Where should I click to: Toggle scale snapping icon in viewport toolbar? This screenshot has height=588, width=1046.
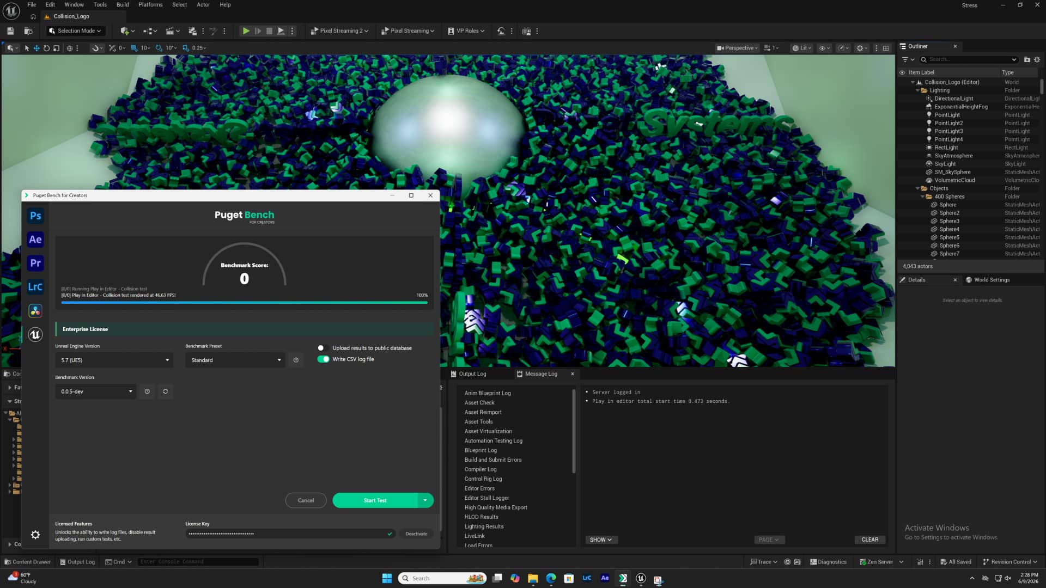pos(185,48)
